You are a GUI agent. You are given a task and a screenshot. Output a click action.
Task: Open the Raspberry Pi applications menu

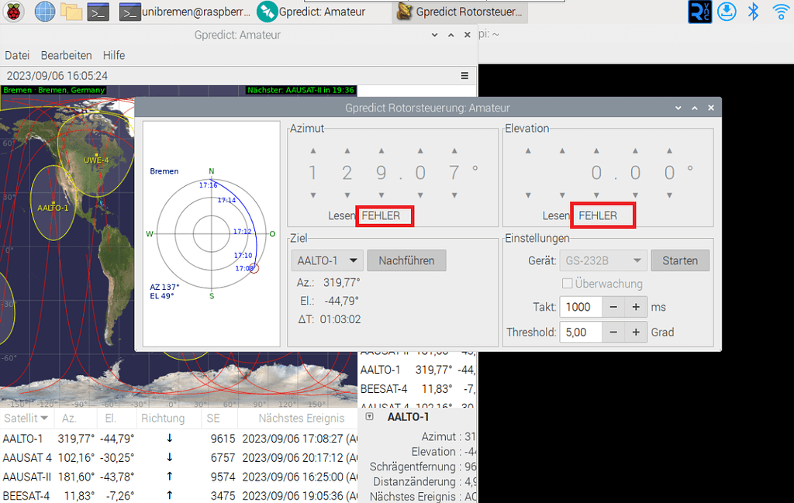[x=12, y=12]
